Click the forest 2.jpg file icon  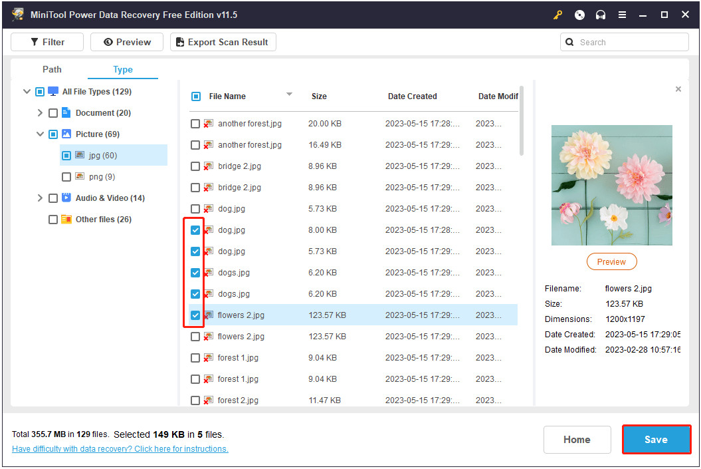coord(209,400)
